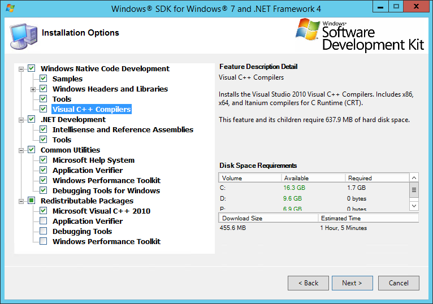Screen dimensions: 433x304
Task: Select the C: volume row
Action: click(x=314, y=188)
